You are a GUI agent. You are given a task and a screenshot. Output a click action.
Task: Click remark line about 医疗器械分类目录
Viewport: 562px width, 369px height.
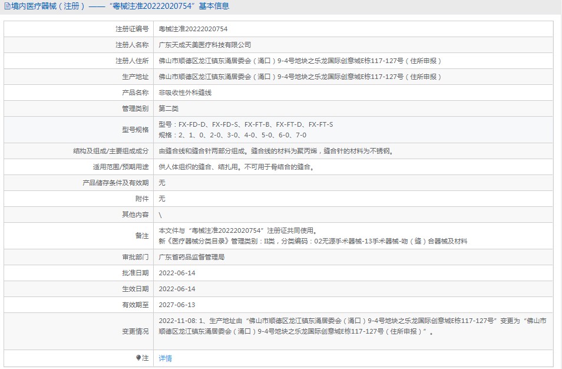313,241
